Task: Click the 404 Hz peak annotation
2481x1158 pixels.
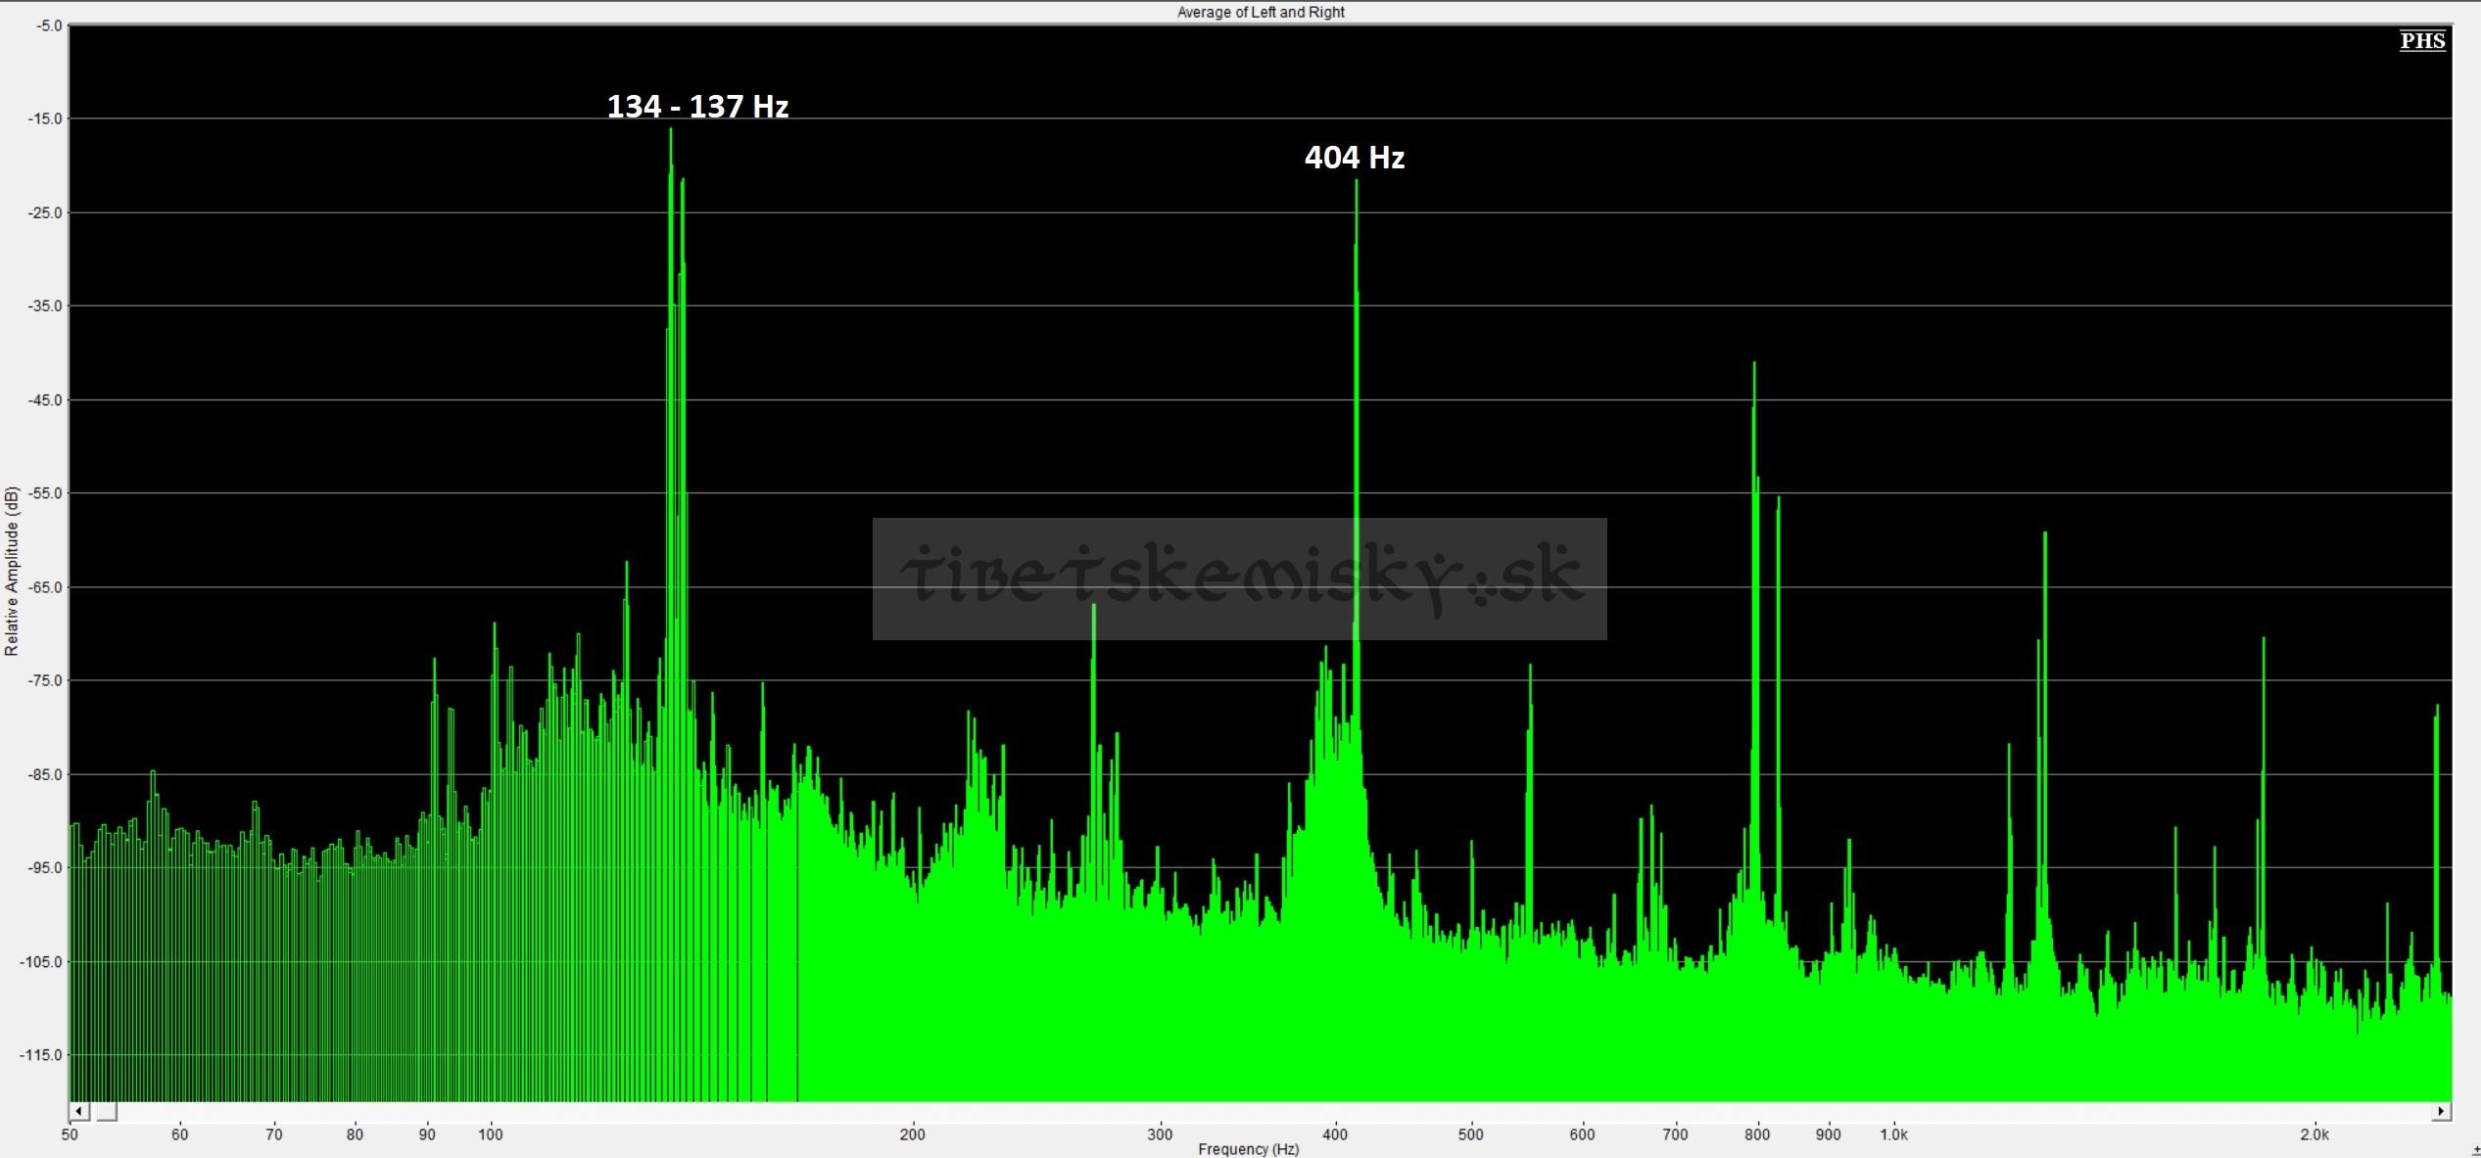Action: pos(1355,158)
